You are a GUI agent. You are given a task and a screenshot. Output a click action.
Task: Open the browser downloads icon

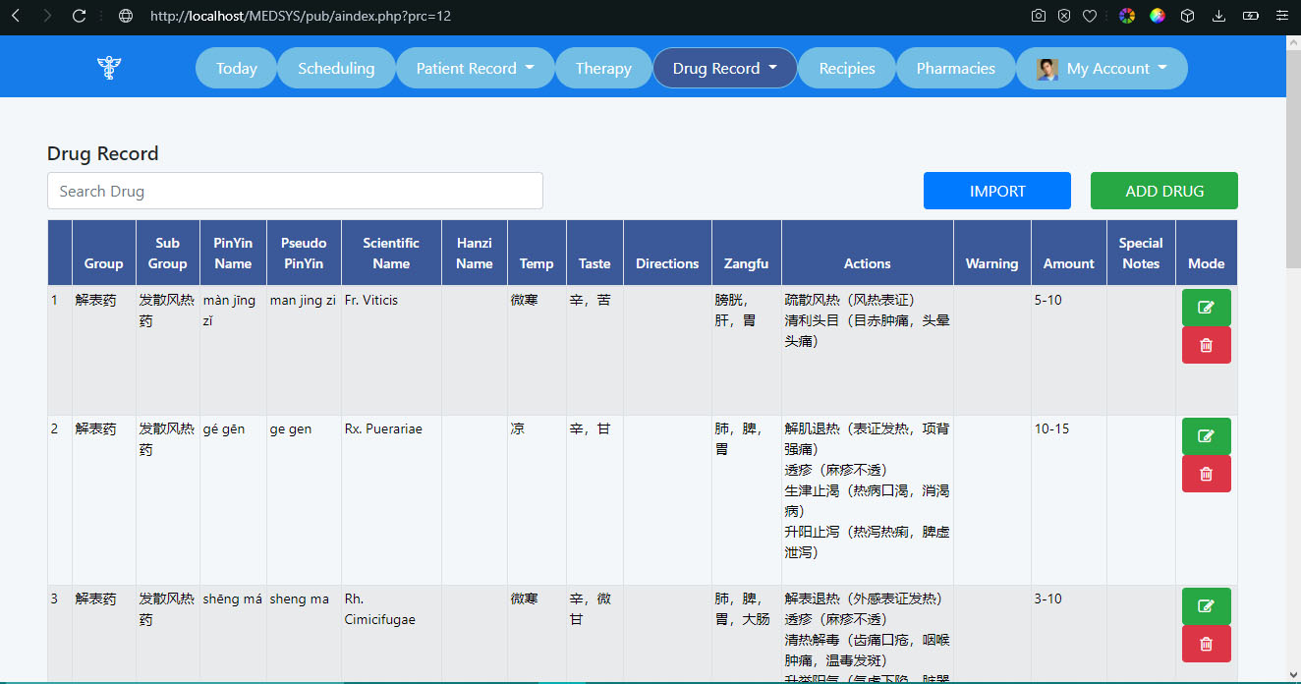pos(1218,16)
